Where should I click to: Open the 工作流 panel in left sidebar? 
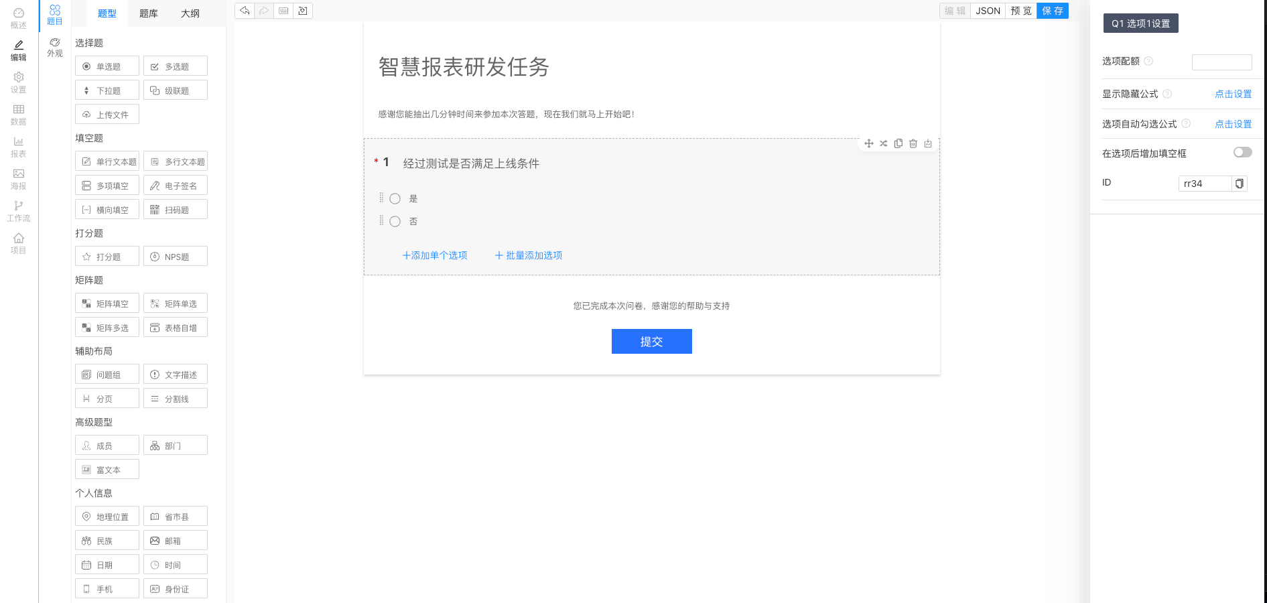(18, 211)
